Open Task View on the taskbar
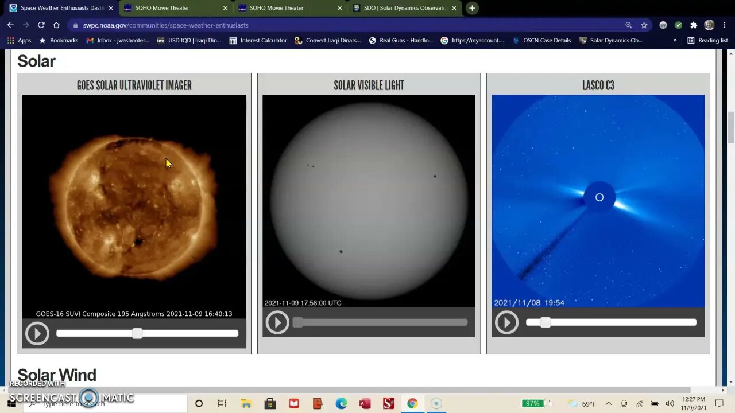The width and height of the screenshot is (735, 413). click(x=222, y=404)
